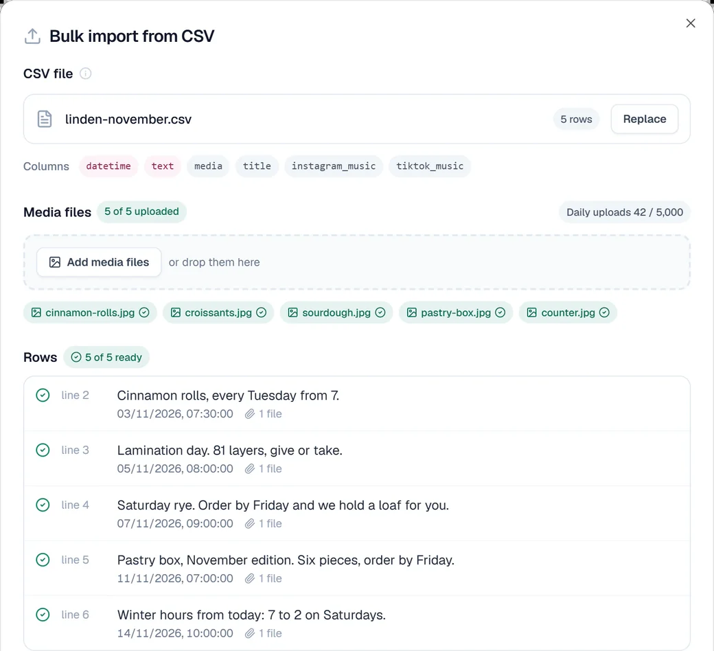Click the 5 rows badge
714x651 pixels.
[x=576, y=119]
